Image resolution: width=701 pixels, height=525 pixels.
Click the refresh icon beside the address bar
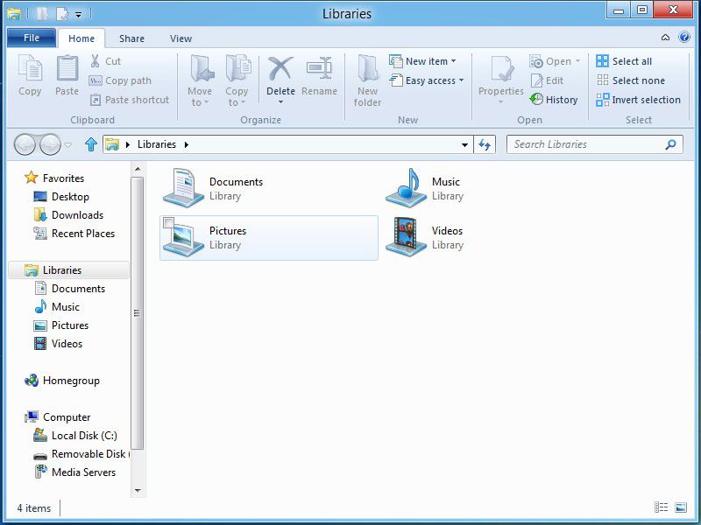[x=485, y=144]
